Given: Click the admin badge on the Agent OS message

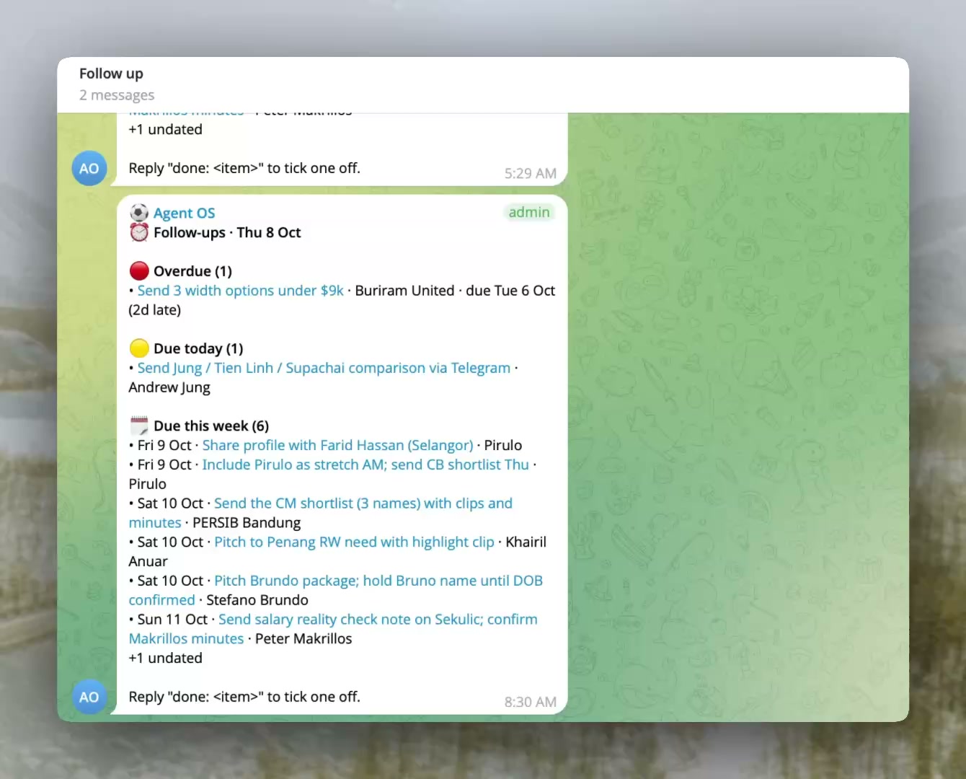Looking at the screenshot, I should [x=529, y=212].
